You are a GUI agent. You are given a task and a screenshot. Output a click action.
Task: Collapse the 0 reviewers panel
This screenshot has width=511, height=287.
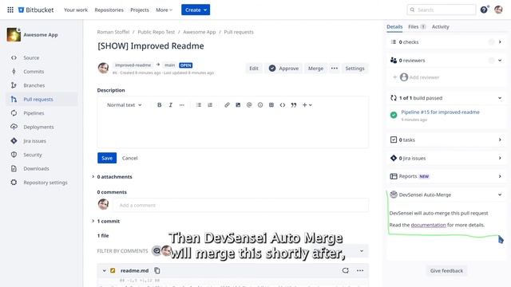pos(500,61)
